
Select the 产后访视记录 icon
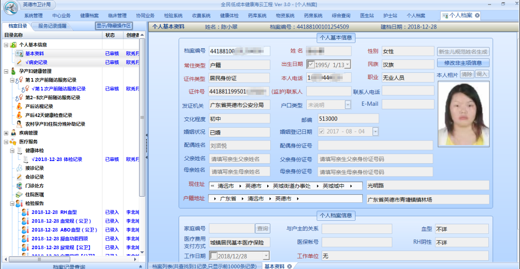[x=19, y=107]
